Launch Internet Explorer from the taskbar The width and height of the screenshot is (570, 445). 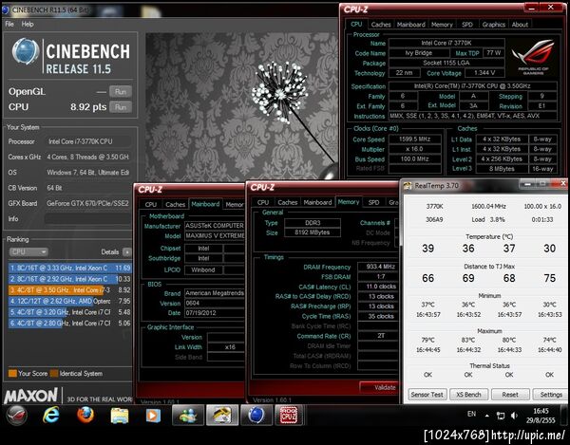51,415
